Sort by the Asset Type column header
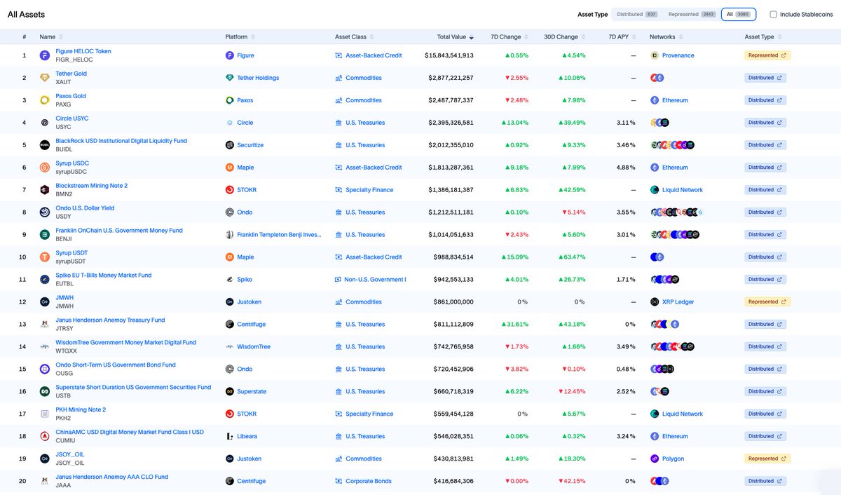 pos(763,36)
